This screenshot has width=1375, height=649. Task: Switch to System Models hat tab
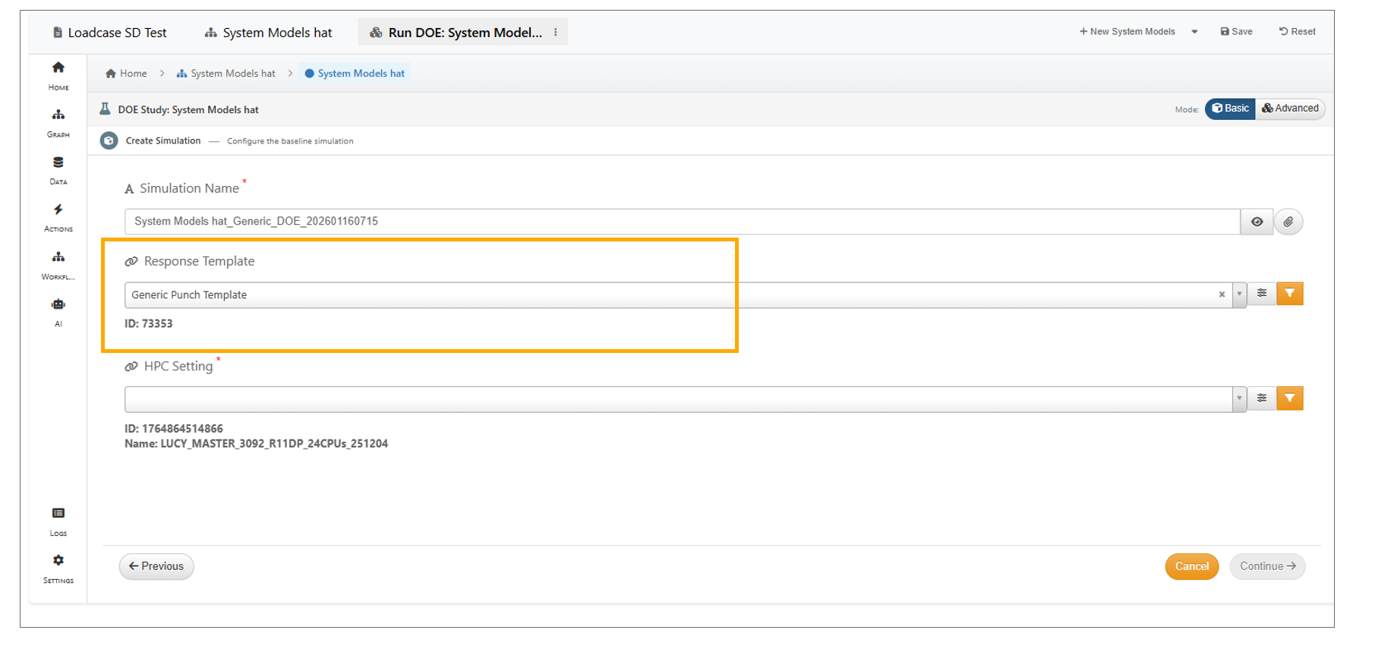click(x=269, y=33)
